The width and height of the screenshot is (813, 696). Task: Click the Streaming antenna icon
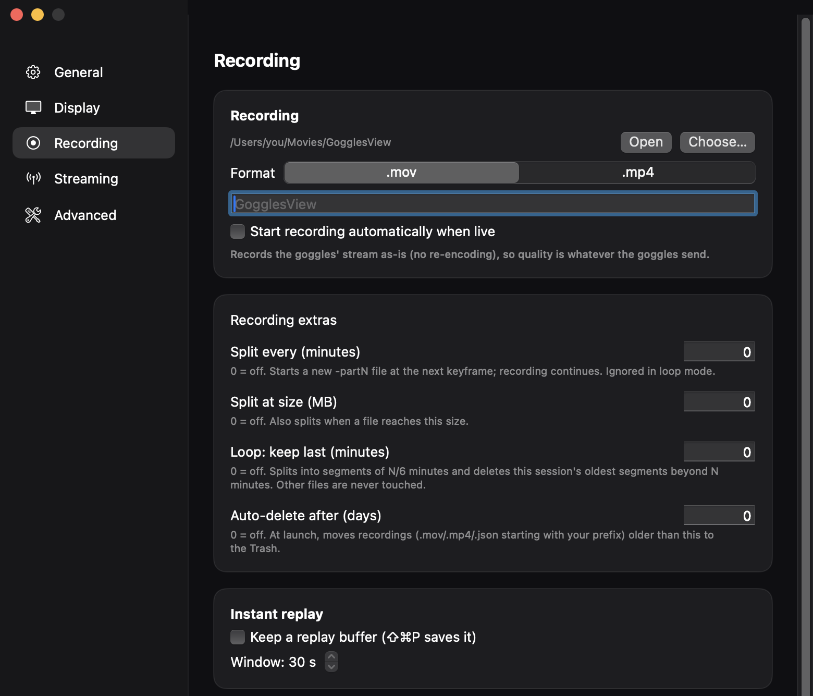[x=33, y=178]
